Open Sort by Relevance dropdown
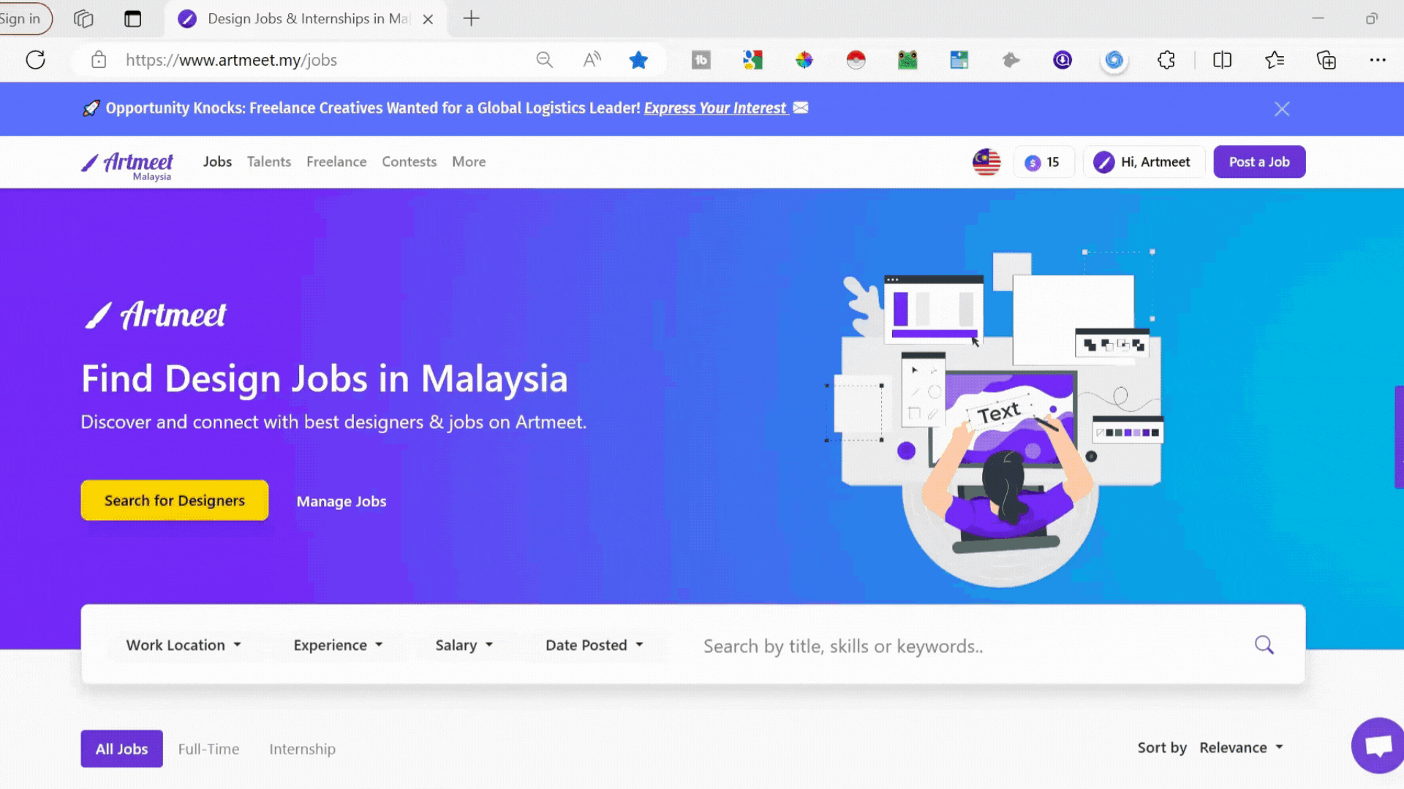The height and width of the screenshot is (789, 1404). (x=1241, y=747)
